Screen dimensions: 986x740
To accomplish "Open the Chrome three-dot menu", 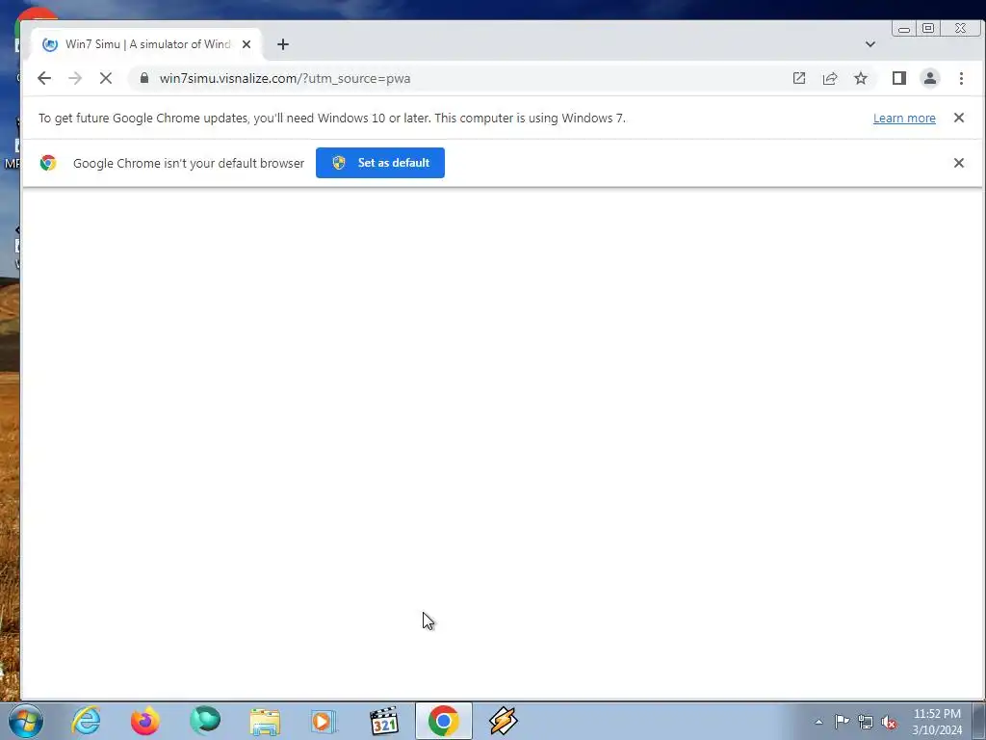I will click(x=961, y=78).
